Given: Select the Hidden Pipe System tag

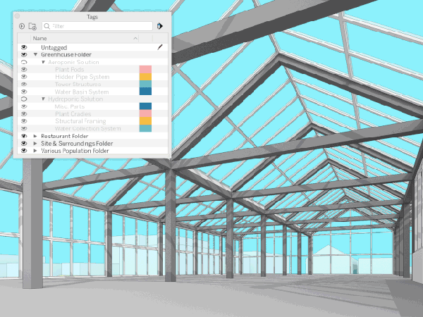Looking at the screenshot, I should coord(82,77).
